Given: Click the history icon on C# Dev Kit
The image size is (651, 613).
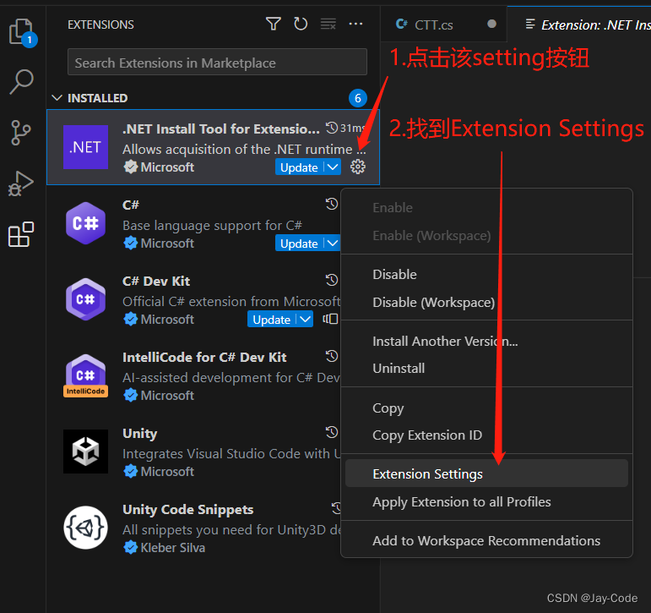Looking at the screenshot, I should [332, 280].
